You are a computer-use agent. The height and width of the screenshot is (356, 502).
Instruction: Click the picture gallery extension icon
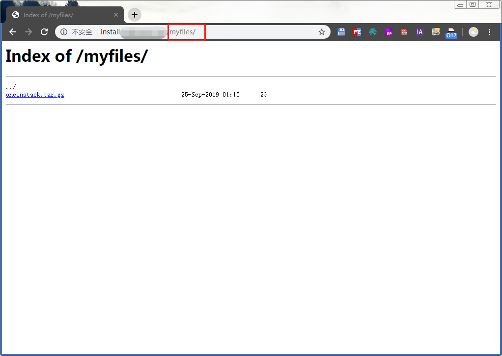(x=435, y=32)
